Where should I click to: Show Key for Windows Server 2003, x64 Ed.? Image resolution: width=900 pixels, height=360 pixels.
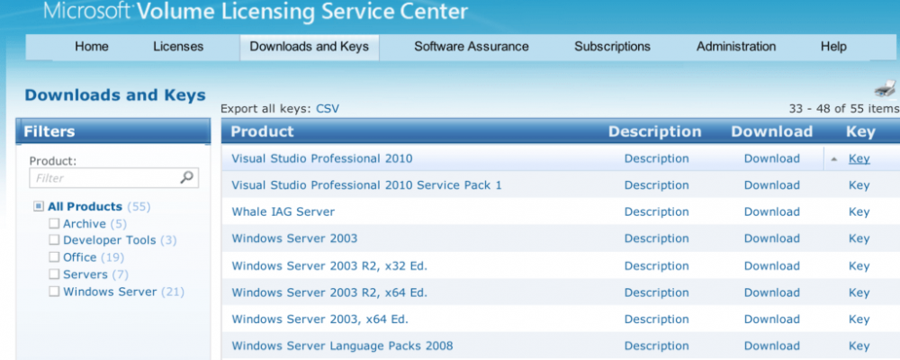[x=859, y=319]
